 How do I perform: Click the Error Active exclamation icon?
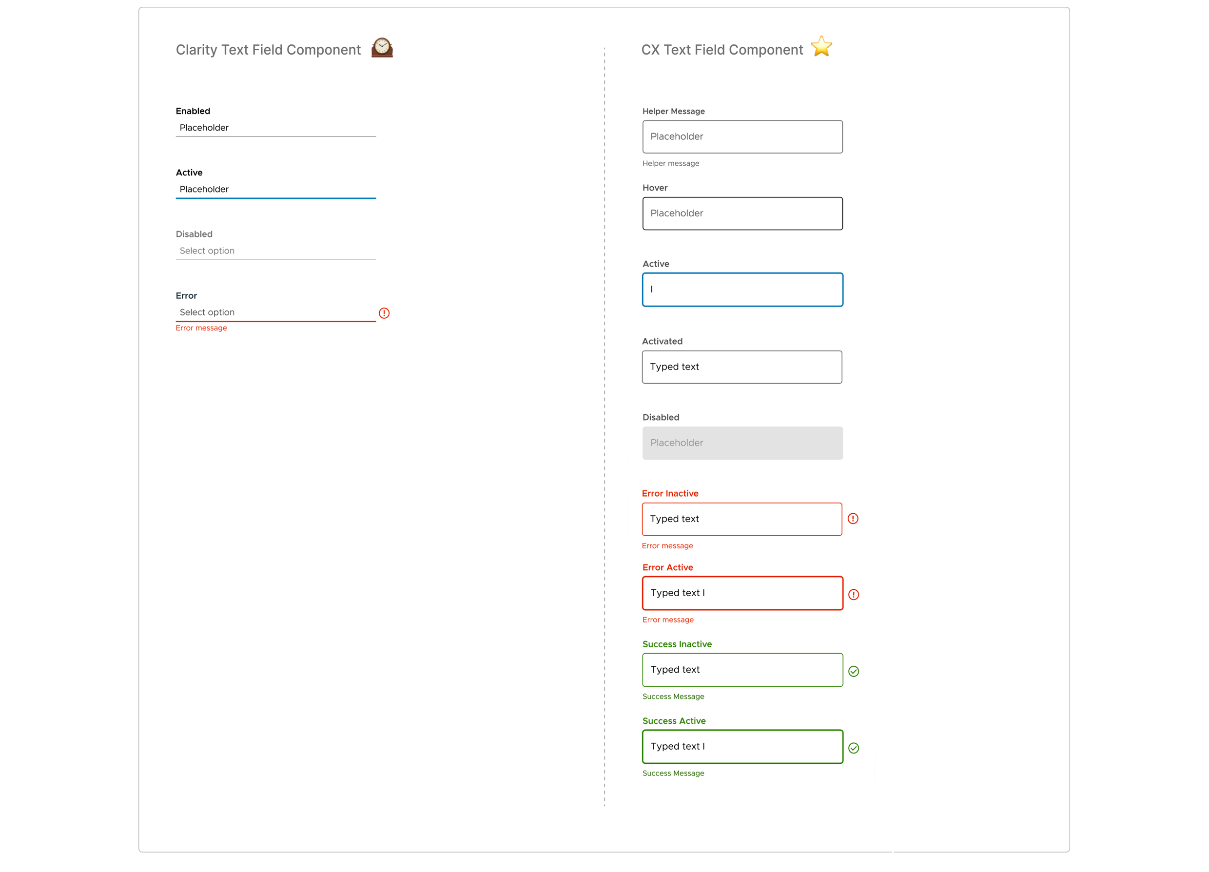tap(853, 594)
